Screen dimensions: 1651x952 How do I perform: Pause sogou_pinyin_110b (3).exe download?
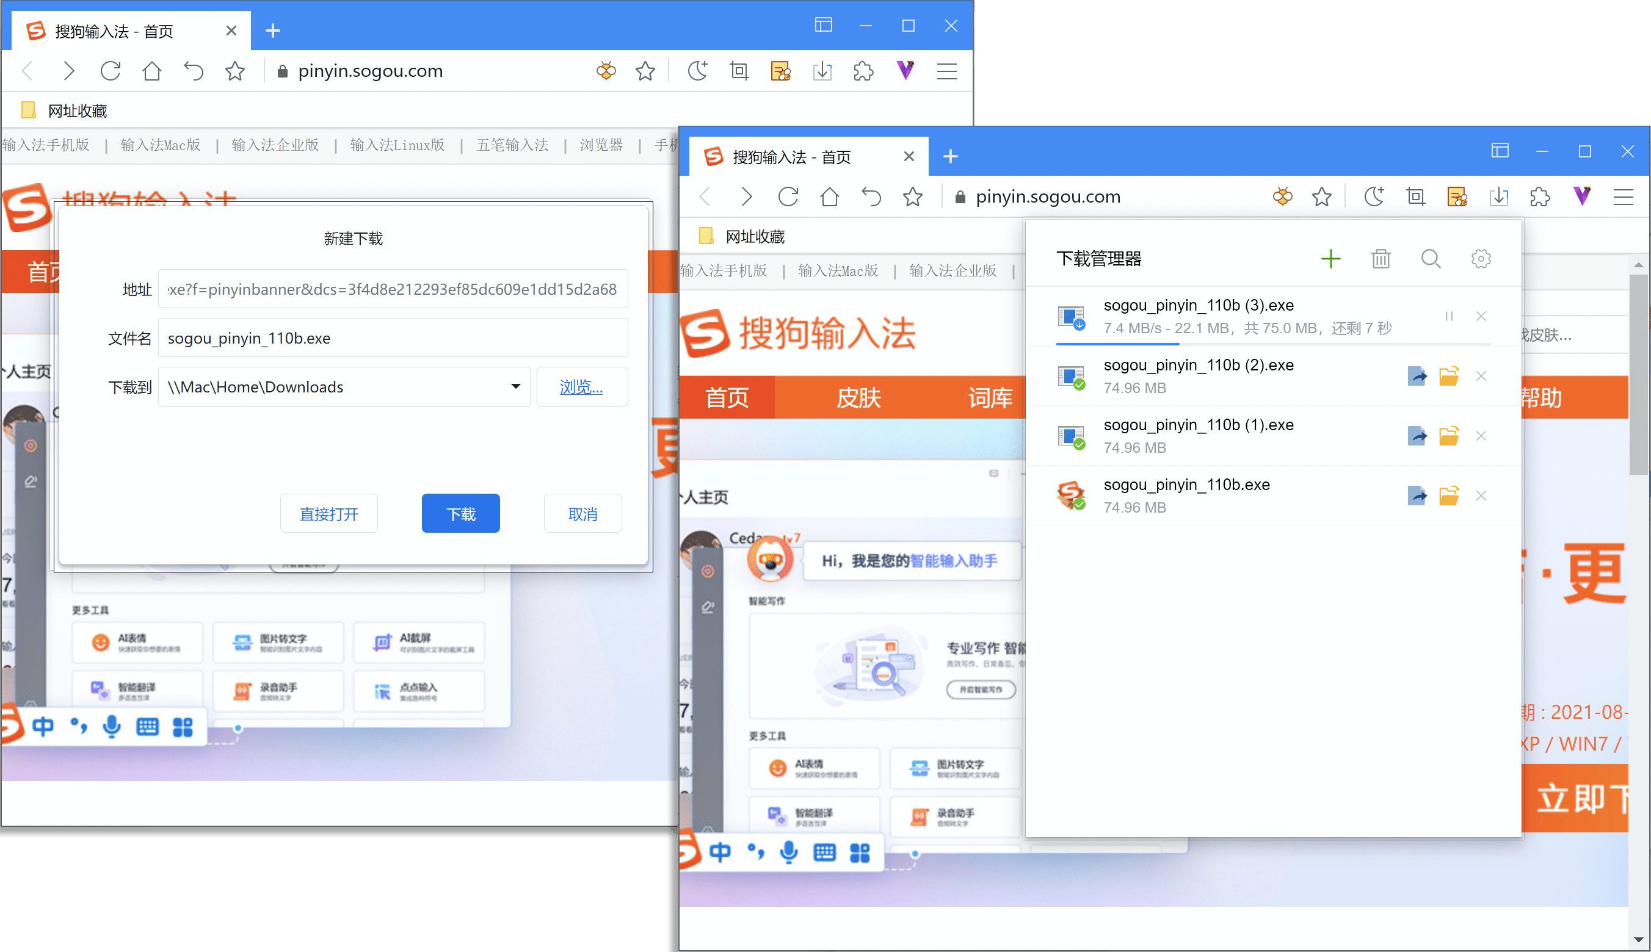click(1449, 317)
